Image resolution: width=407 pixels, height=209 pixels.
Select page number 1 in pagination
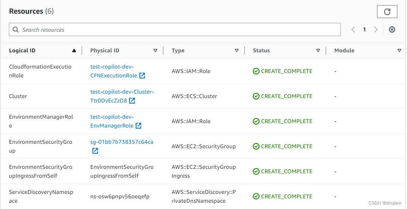tap(364, 29)
